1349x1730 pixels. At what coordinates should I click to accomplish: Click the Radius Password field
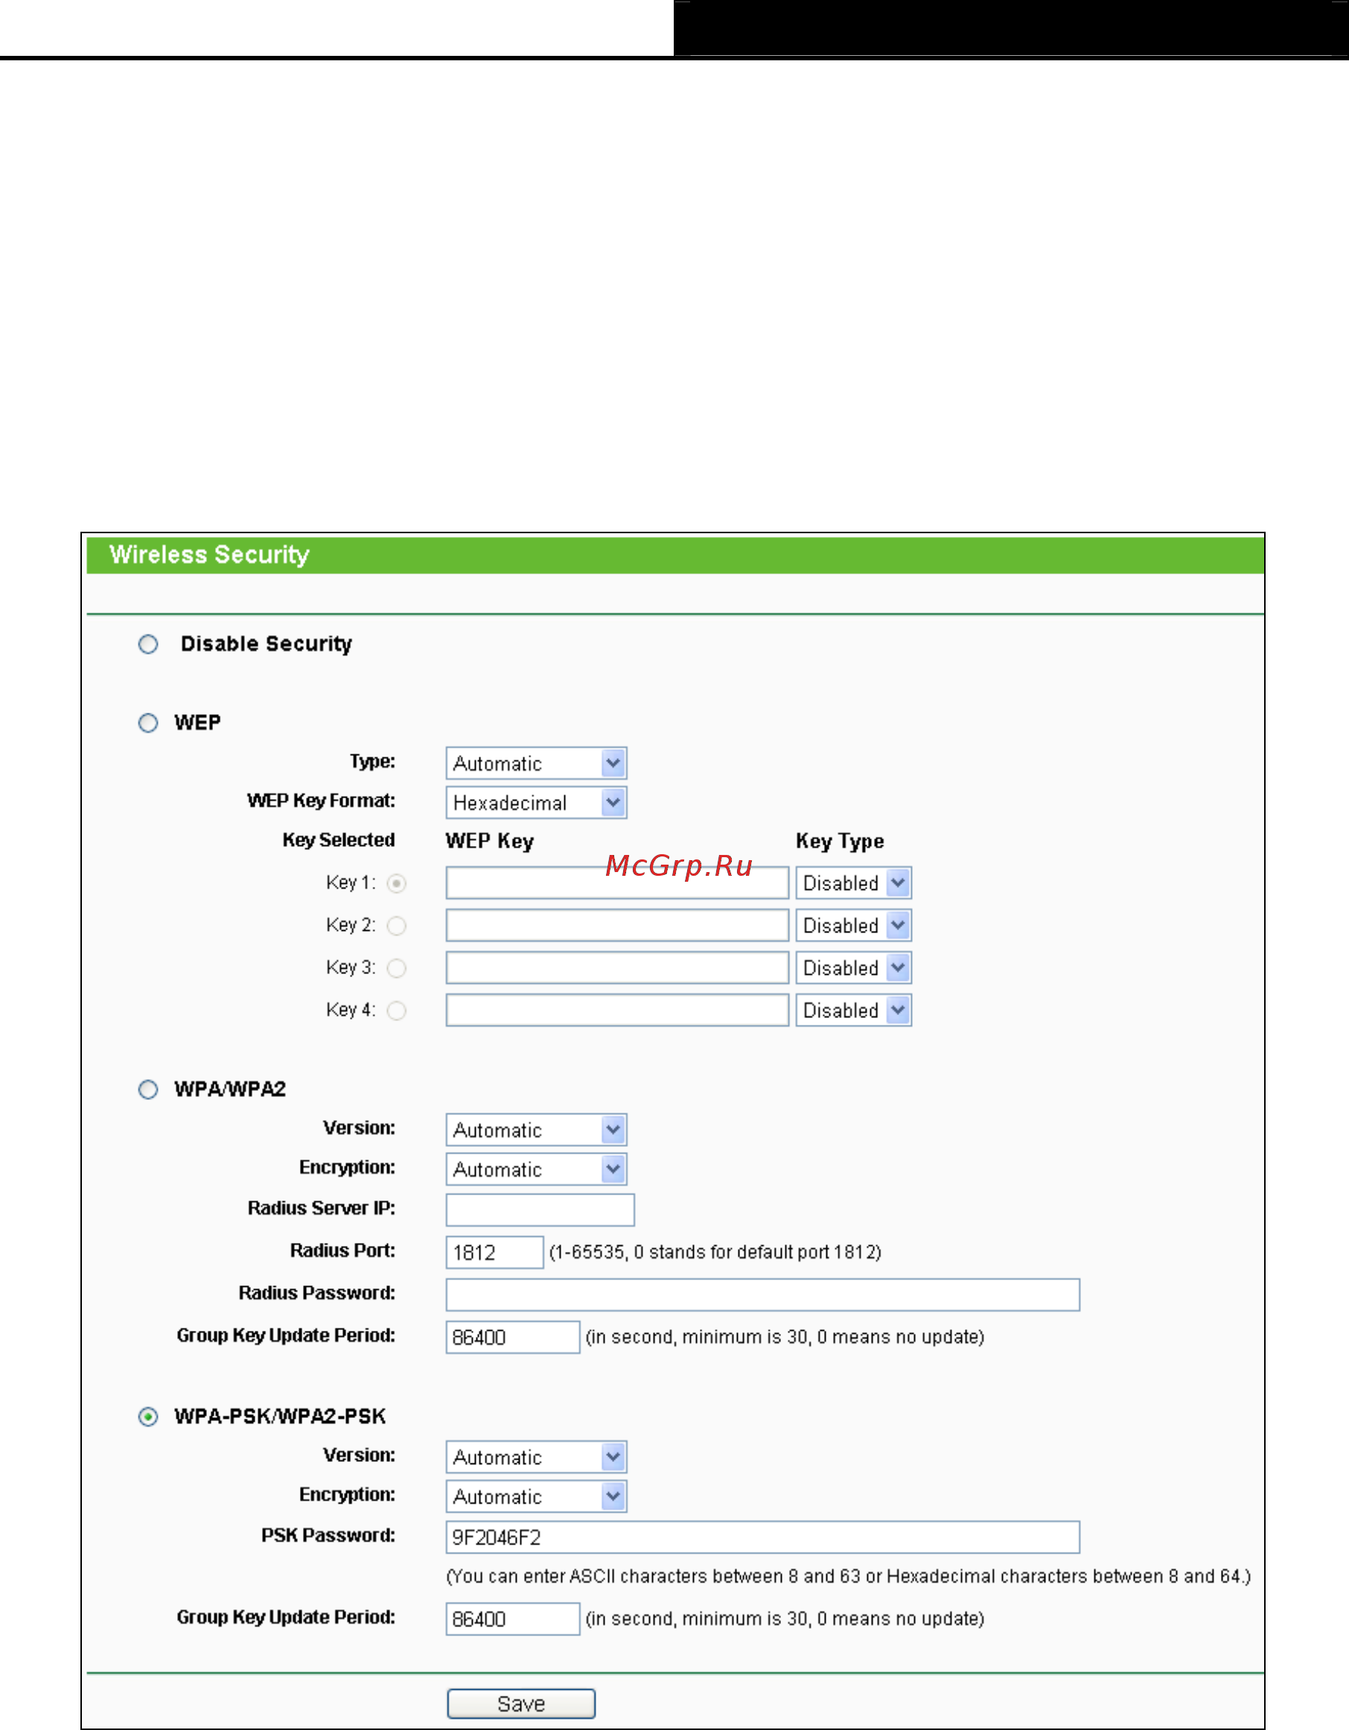tap(762, 1294)
